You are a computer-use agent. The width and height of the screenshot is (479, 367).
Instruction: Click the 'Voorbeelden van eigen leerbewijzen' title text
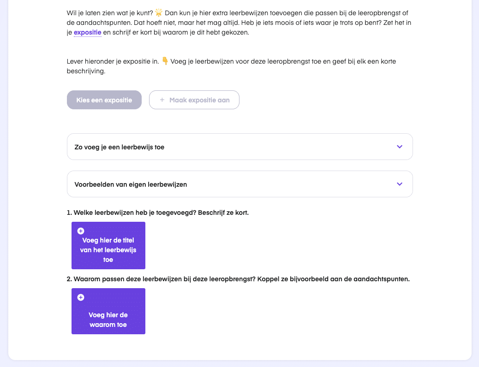[x=131, y=184]
